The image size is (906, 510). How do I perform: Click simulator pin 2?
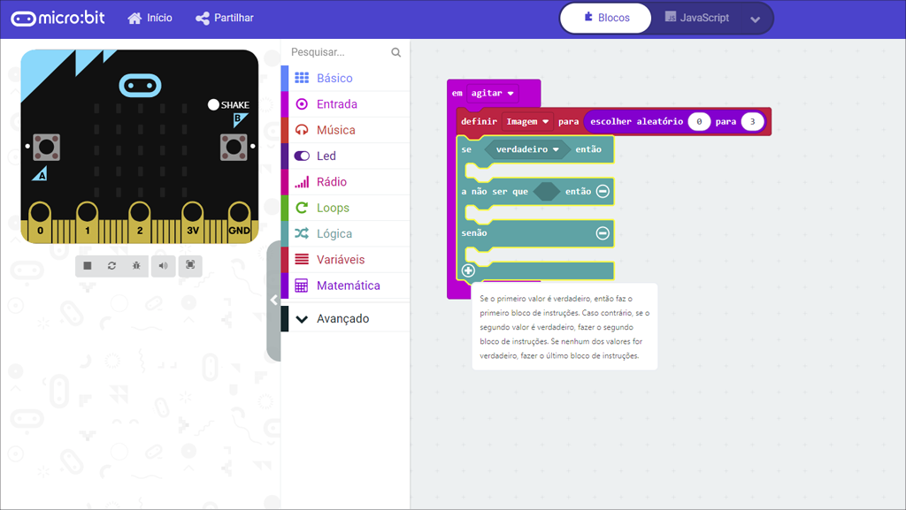pos(140,222)
